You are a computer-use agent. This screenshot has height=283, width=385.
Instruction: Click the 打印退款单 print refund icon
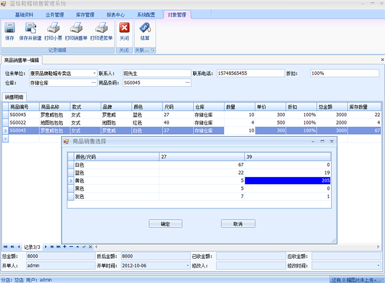click(101, 31)
